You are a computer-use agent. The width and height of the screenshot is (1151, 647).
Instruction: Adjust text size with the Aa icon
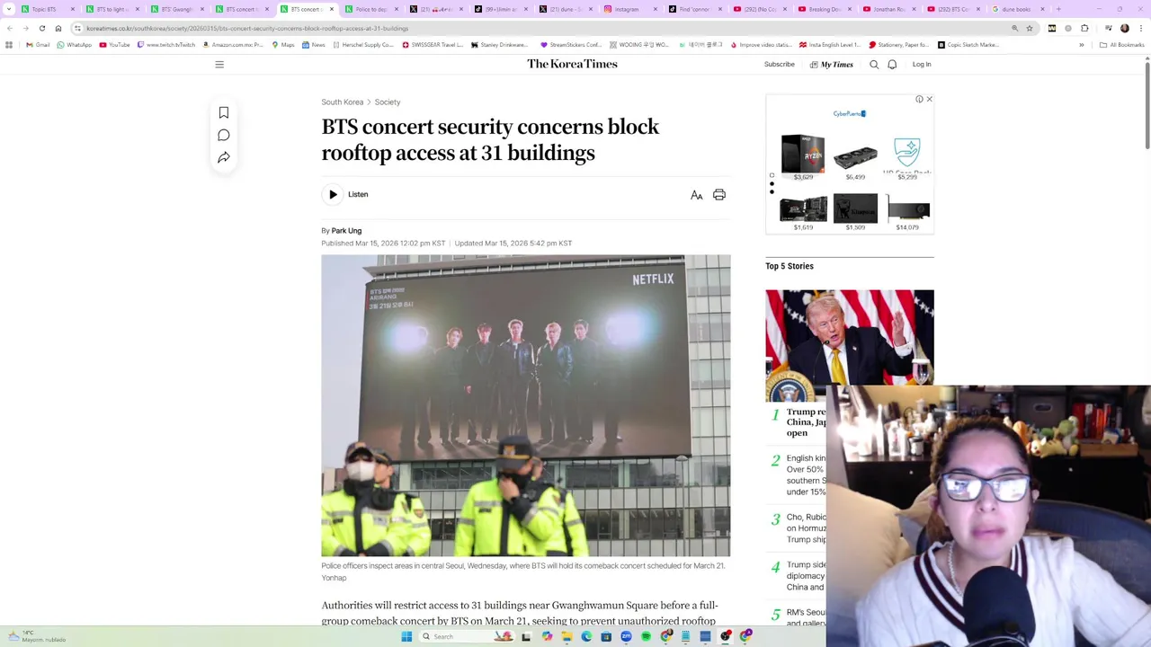pos(696,195)
